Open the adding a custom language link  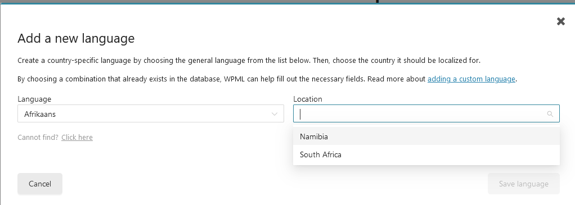pos(471,79)
